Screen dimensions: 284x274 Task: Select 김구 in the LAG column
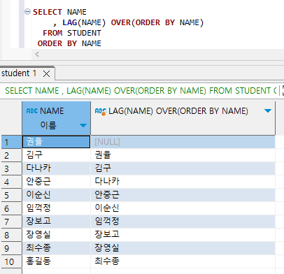(183, 168)
